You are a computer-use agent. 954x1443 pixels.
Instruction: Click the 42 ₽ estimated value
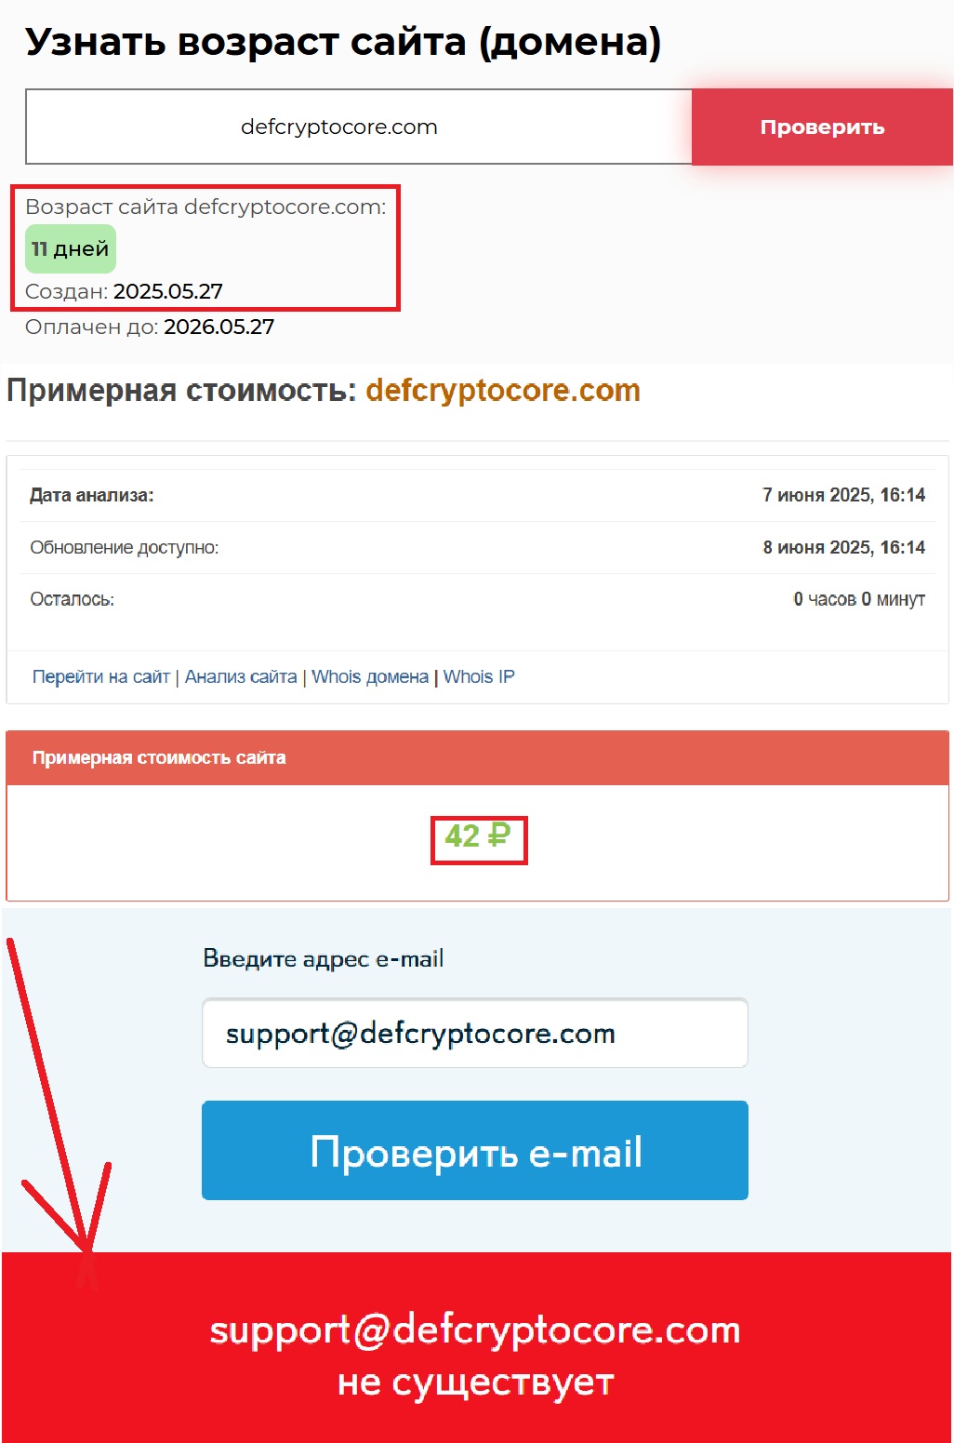click(x=478, y=836)
